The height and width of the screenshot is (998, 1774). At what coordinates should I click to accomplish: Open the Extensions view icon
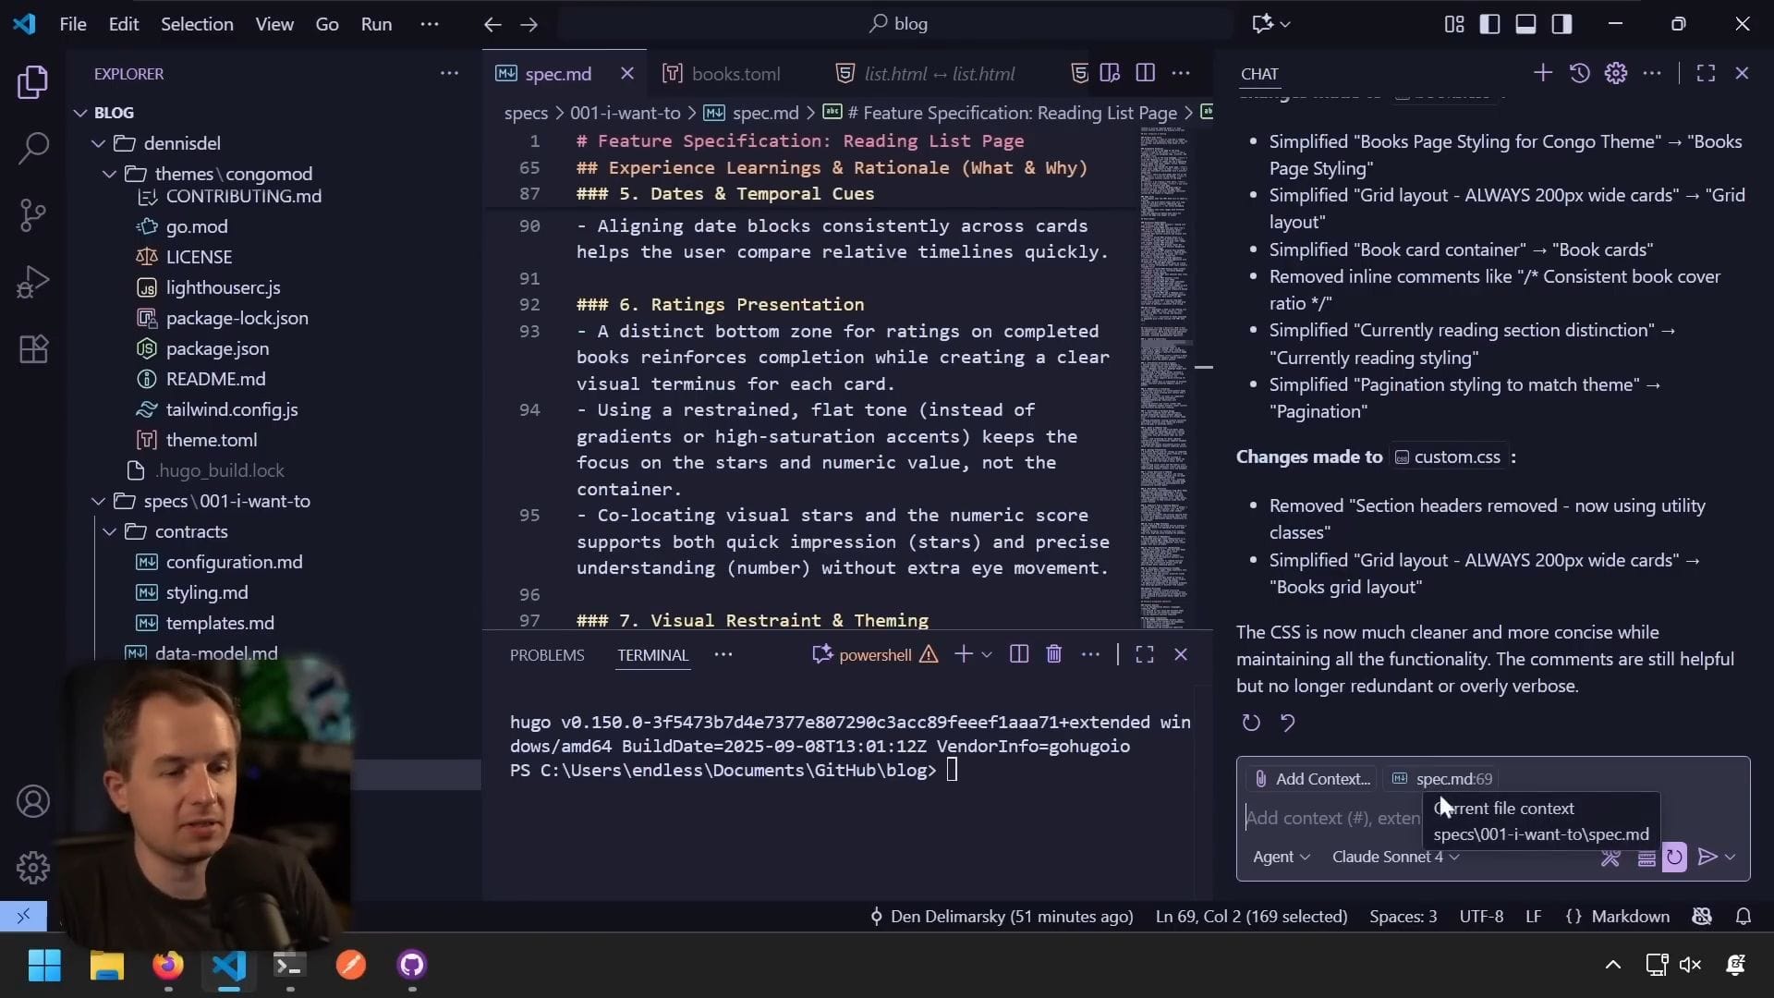(33, 349)
